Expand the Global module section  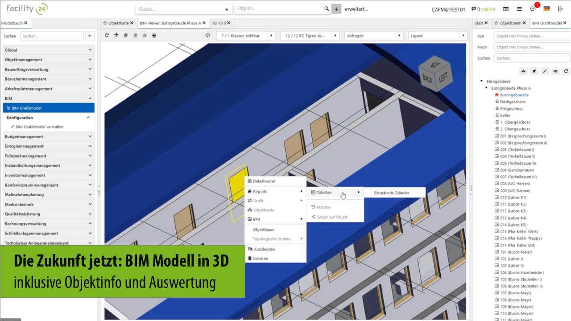click(x=49, y=50)
